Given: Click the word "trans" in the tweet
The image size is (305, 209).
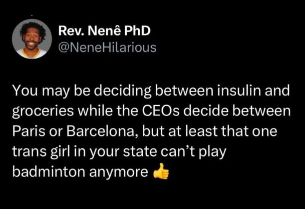Looking at the screenshot, I should tap(30, 152).
